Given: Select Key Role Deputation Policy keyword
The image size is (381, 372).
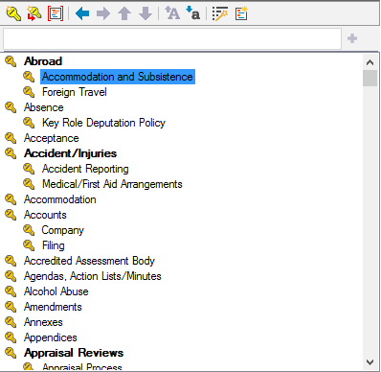Looking at the screenshot, I should point(103,123).
